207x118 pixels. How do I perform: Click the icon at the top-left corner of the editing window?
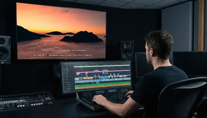[63, 64]
